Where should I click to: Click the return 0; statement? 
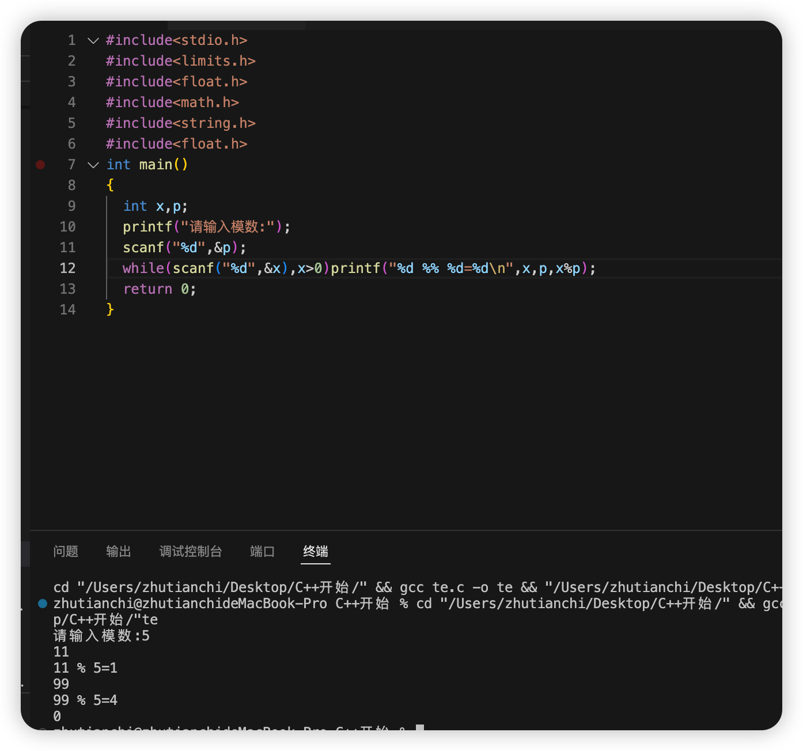[160, 289]
